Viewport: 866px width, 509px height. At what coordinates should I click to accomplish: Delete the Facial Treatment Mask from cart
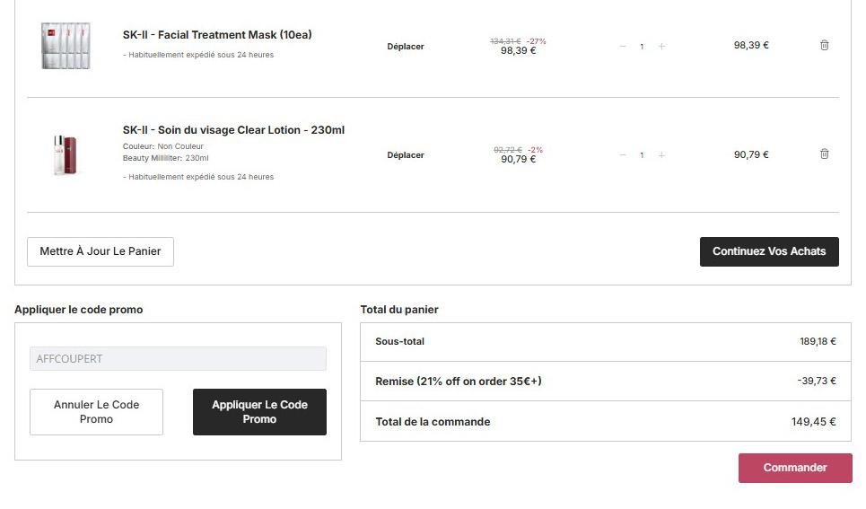[824, 46]
